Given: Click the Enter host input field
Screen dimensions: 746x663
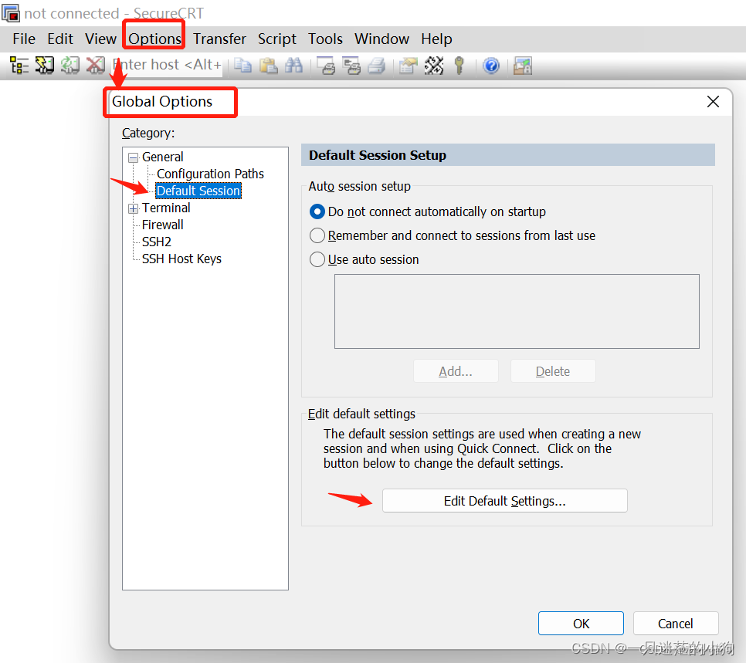Looking at the screenshot, I should point(167,65).
